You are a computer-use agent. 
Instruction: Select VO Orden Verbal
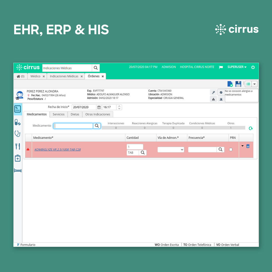[228, 245]
